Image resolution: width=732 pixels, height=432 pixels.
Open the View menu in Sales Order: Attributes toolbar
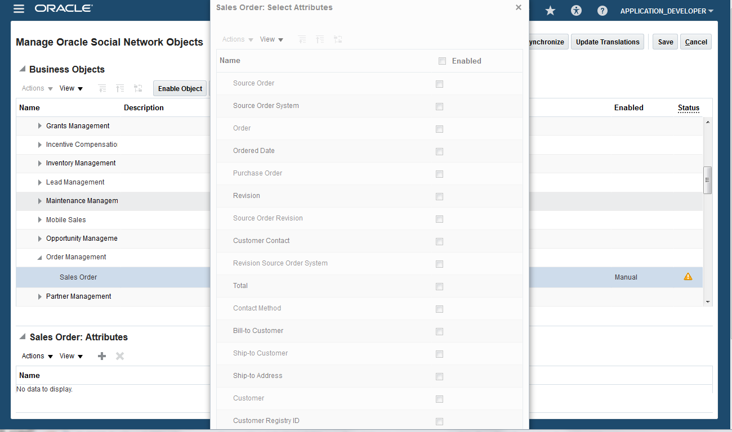coord(72,356)
